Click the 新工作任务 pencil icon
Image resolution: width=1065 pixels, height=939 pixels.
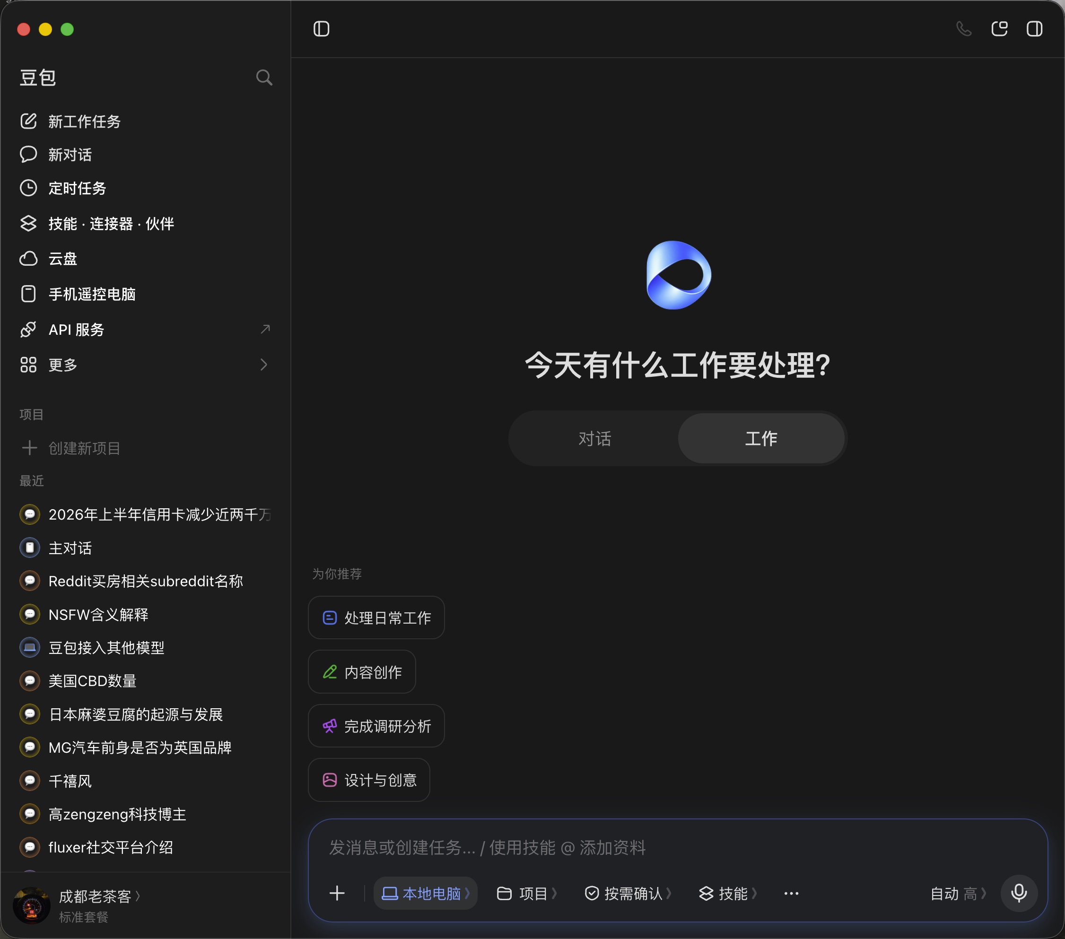pyautogui.click(x=29, y=122)
